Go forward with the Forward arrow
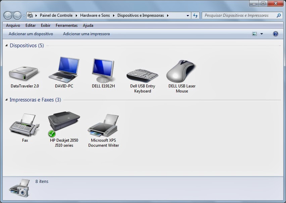The width and height of the screenshot is (286, 203). click(17, 15)
